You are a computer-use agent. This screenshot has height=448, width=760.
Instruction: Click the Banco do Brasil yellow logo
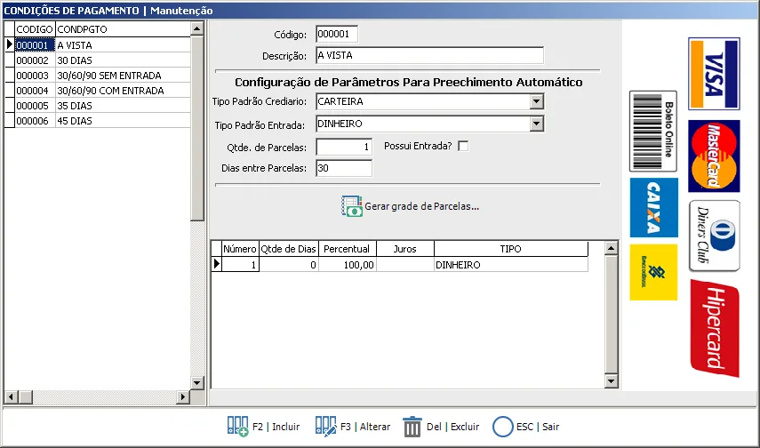(653, 272)
